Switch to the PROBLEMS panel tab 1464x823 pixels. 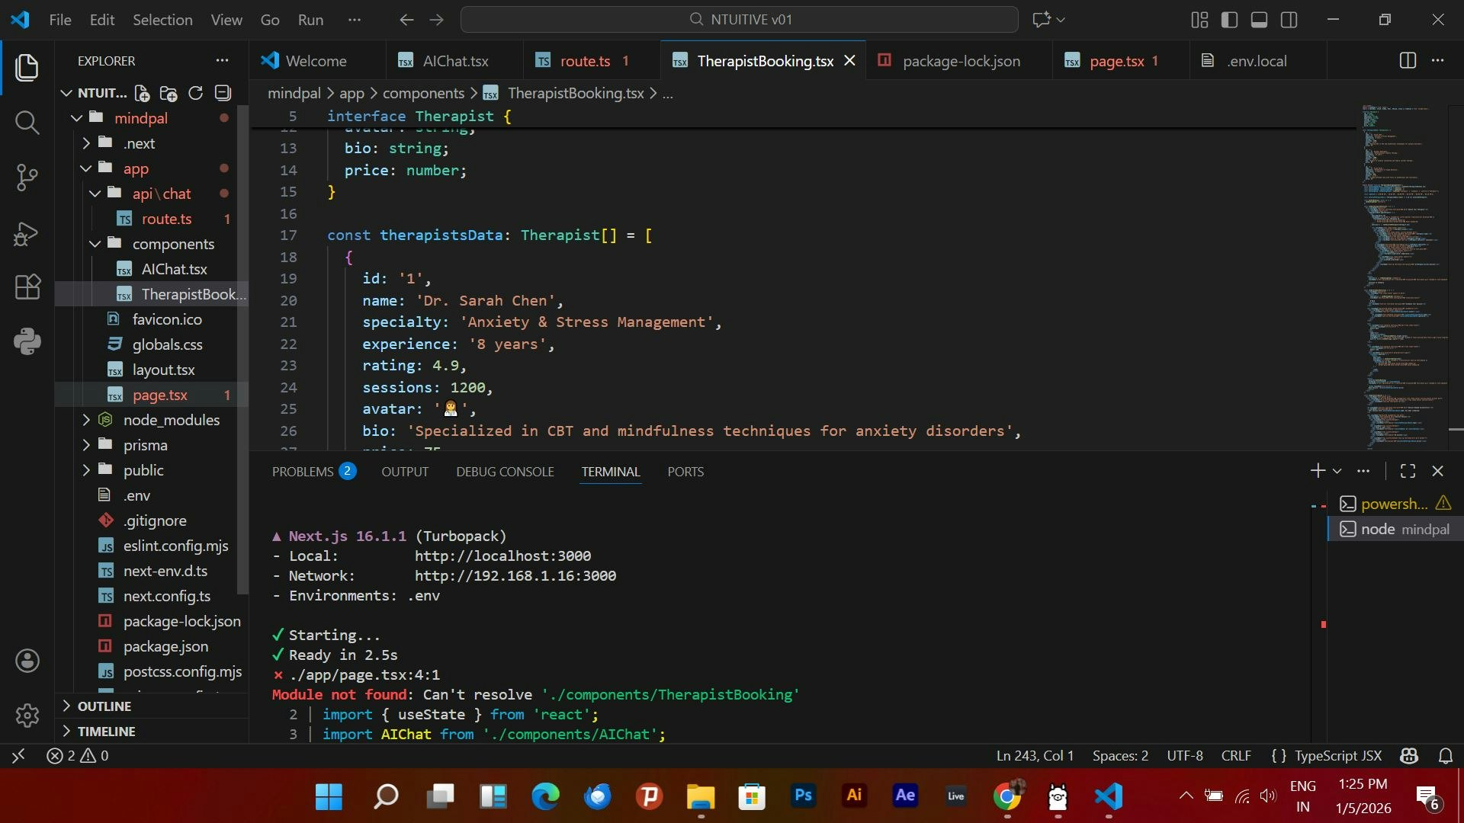(x=303, y=472)
